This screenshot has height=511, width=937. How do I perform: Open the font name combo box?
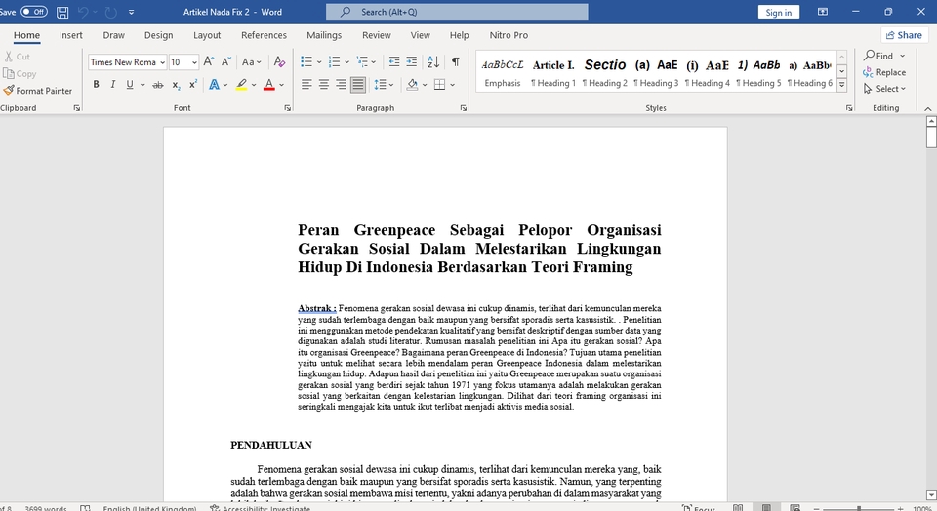(127, 62)
